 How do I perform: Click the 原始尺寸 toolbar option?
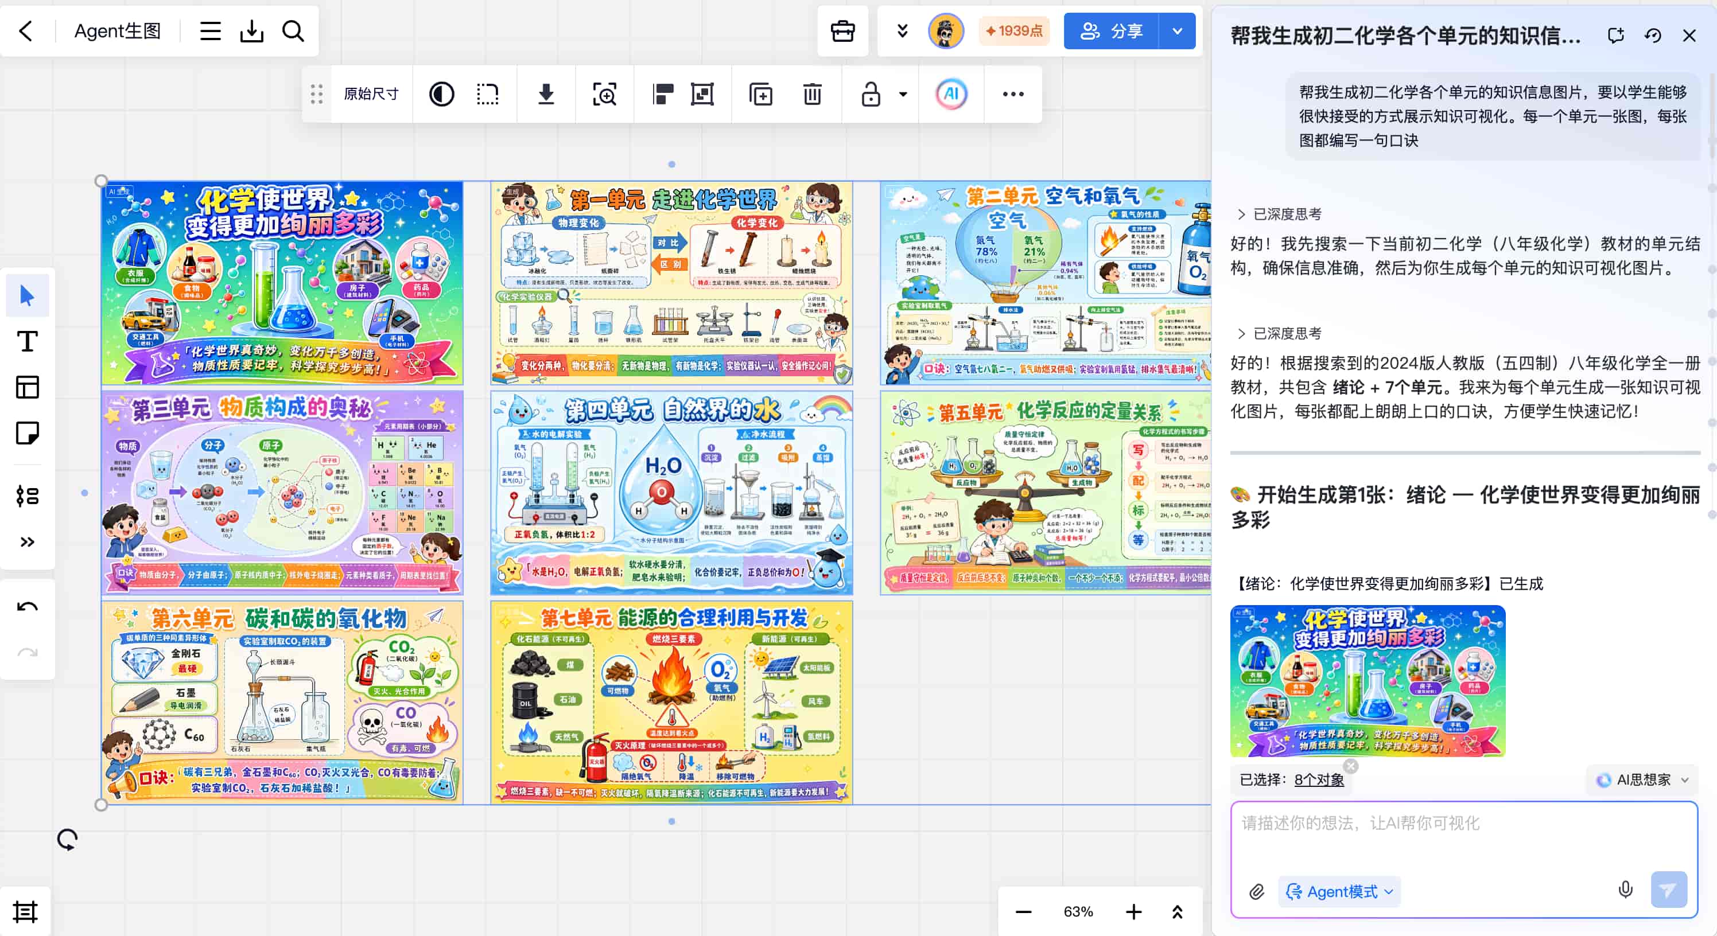coord(371,94)
